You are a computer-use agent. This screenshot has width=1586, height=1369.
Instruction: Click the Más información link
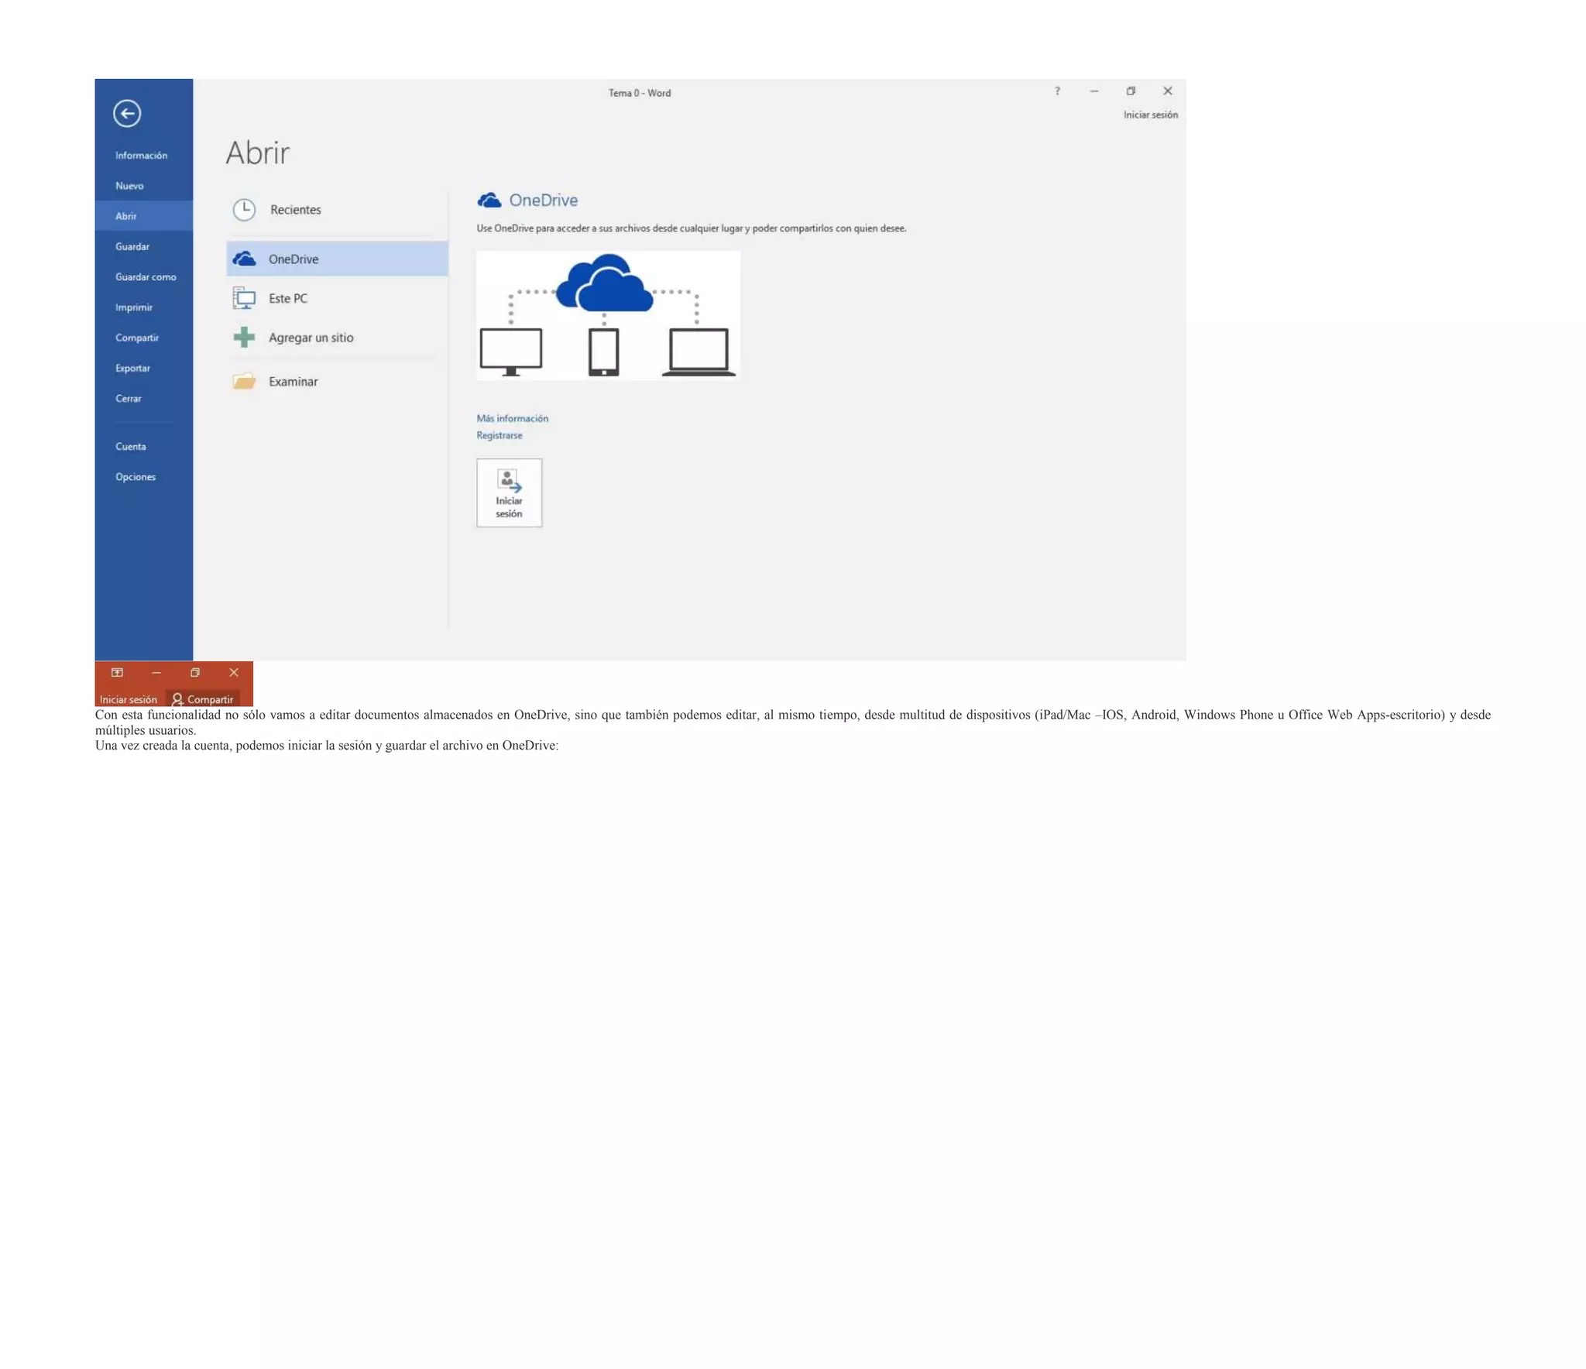[x=512, y=418]
